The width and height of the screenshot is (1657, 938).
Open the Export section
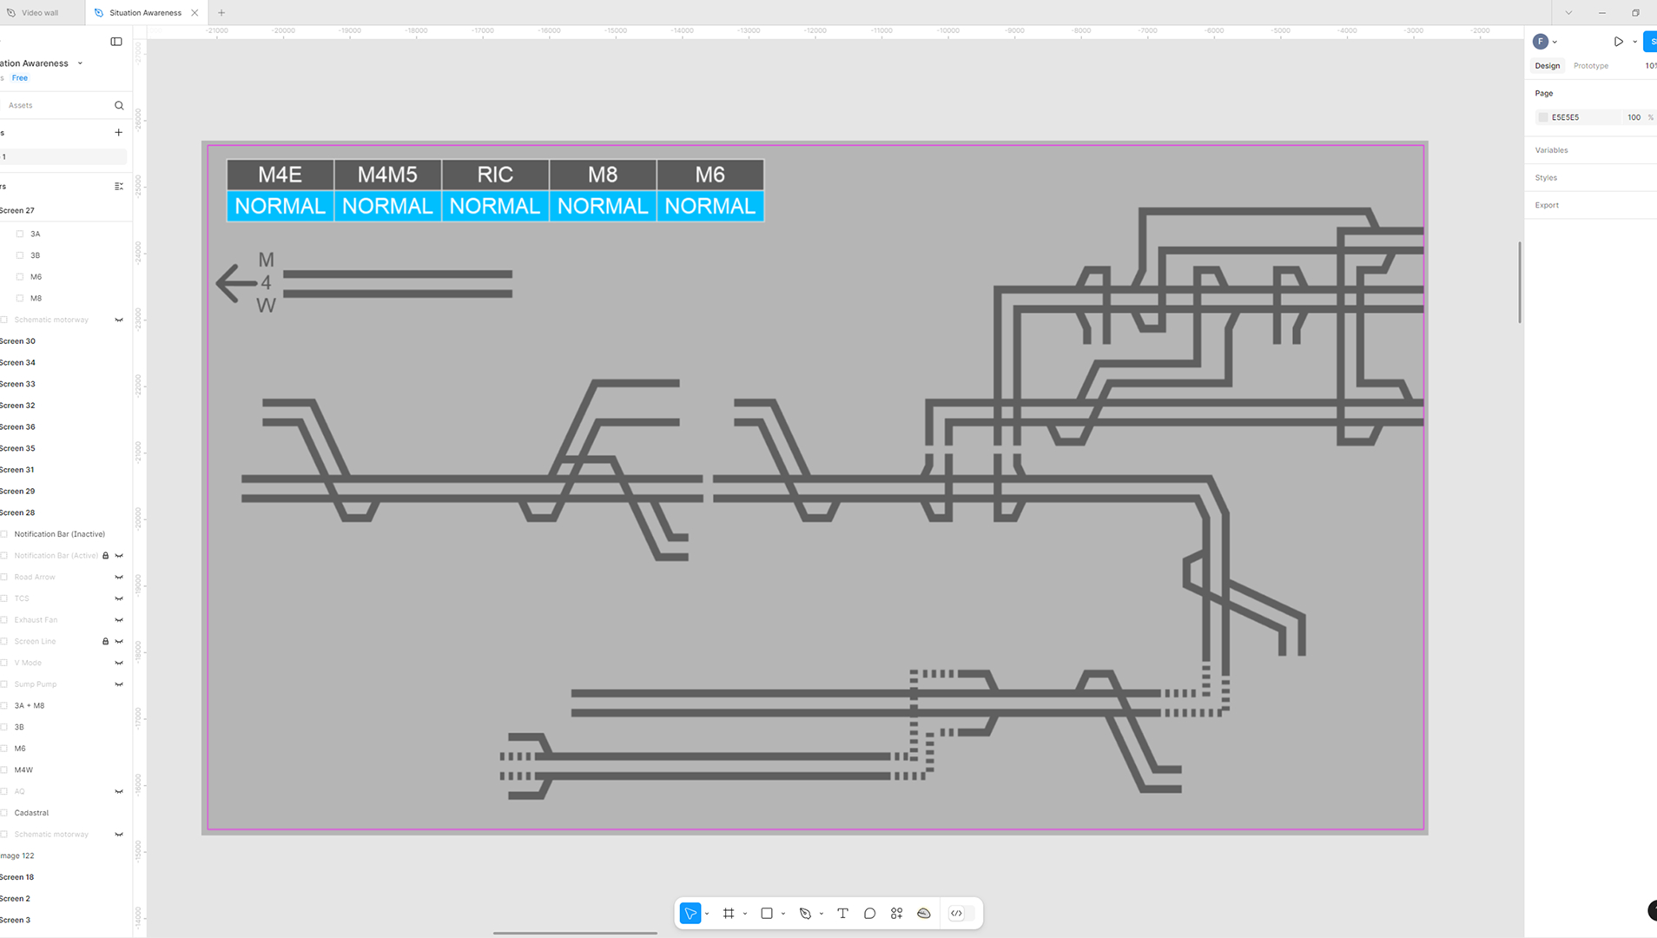coord(1547,206)
